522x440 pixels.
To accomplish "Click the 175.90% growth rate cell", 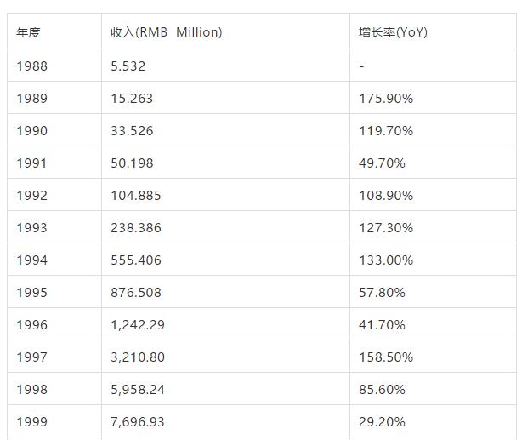I will [x=433, y=98].
